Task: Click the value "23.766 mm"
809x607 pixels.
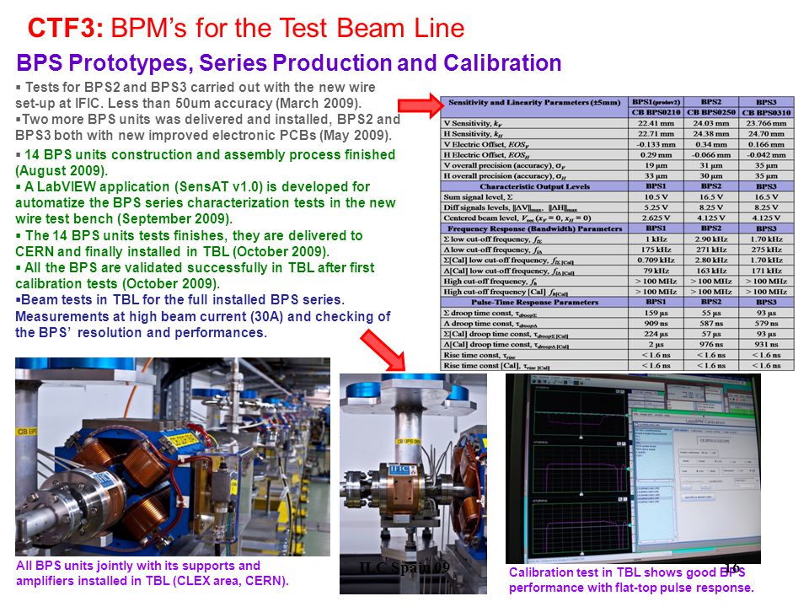Action: 766,123
